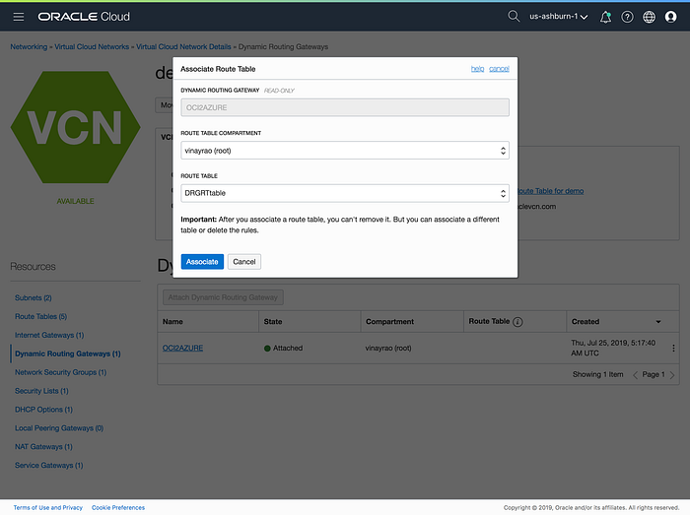
Task: Go to previous page arrow
Action: coord(635,375)
